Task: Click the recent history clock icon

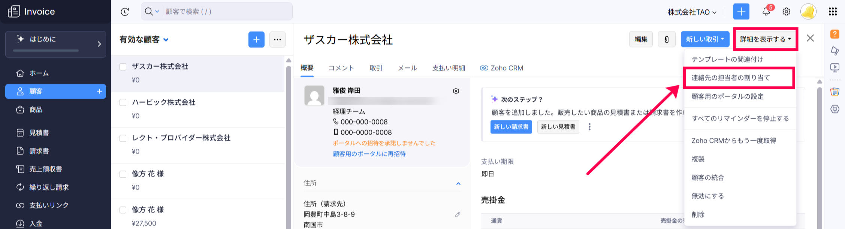Action: [x=125, y=12]
